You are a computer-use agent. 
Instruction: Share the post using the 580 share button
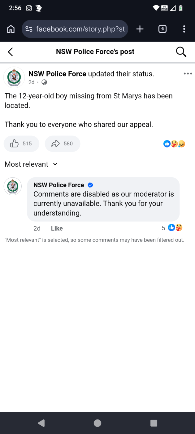click(62, 144)
